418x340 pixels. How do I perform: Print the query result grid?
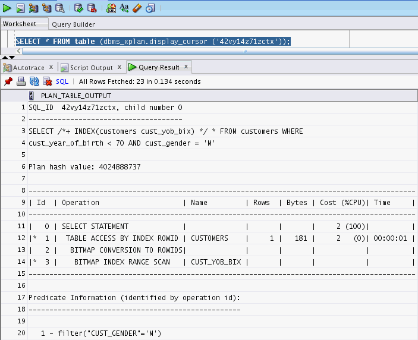21,81
